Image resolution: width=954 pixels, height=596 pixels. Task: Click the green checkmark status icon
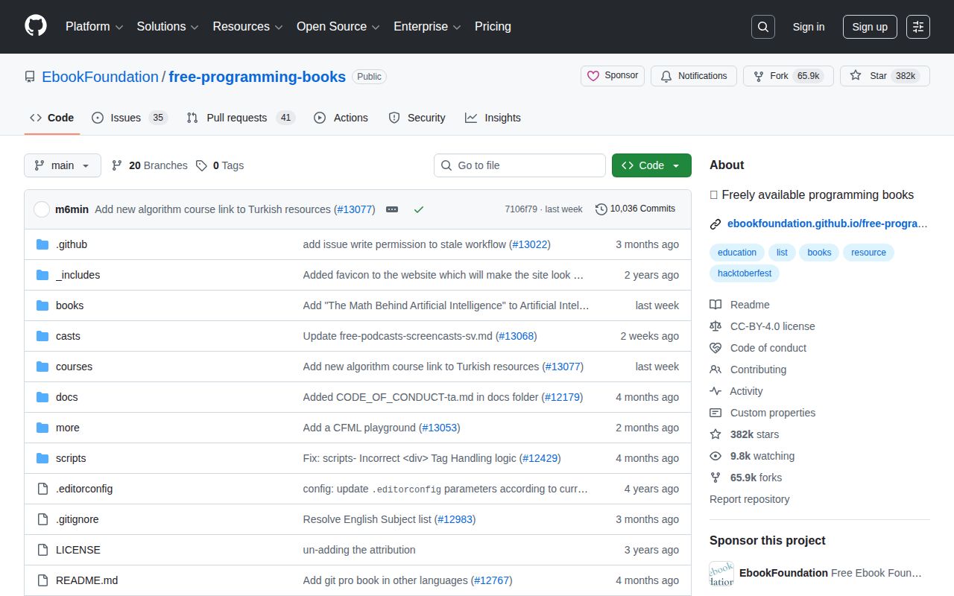(x=418, y=209)
